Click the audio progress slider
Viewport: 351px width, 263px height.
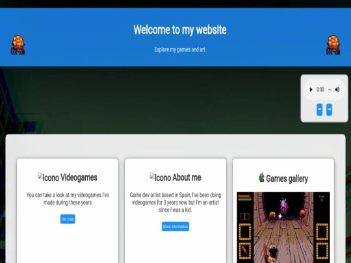(330, 90)
